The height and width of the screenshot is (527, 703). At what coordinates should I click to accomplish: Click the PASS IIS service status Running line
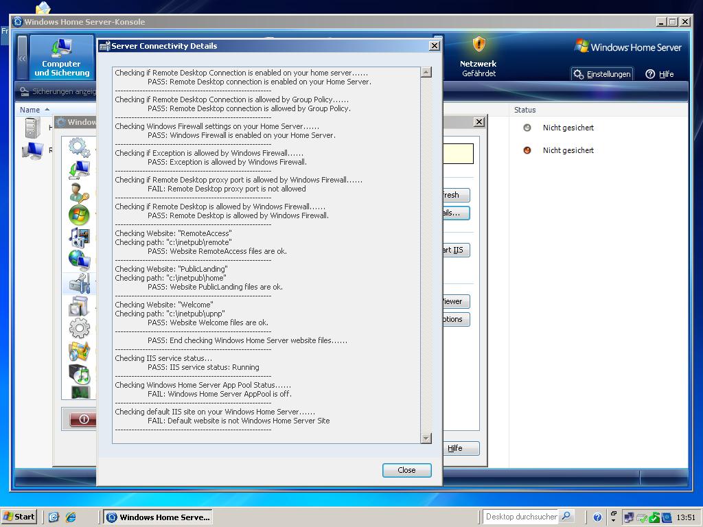[x=203, y=367]
